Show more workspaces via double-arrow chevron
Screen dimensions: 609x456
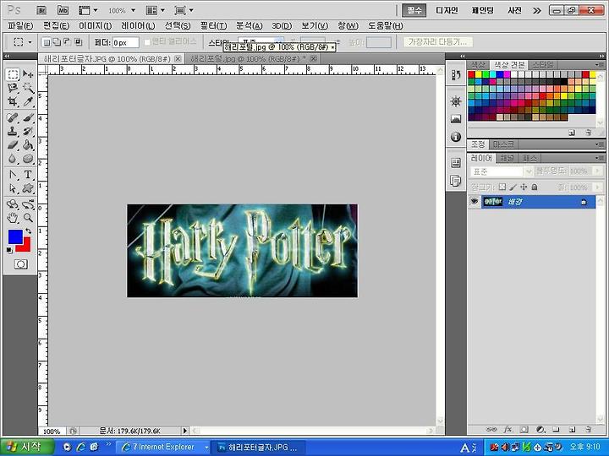tap(537, 10)
